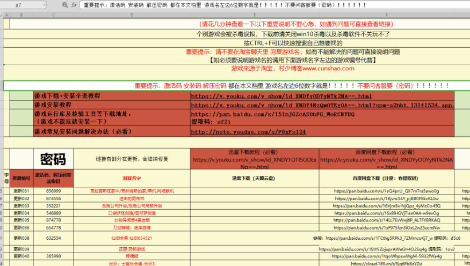Click the 按CTRL+F可以快速搜索 notice row
This screenshot has height=266, width=470.
(x=237, y=43)
